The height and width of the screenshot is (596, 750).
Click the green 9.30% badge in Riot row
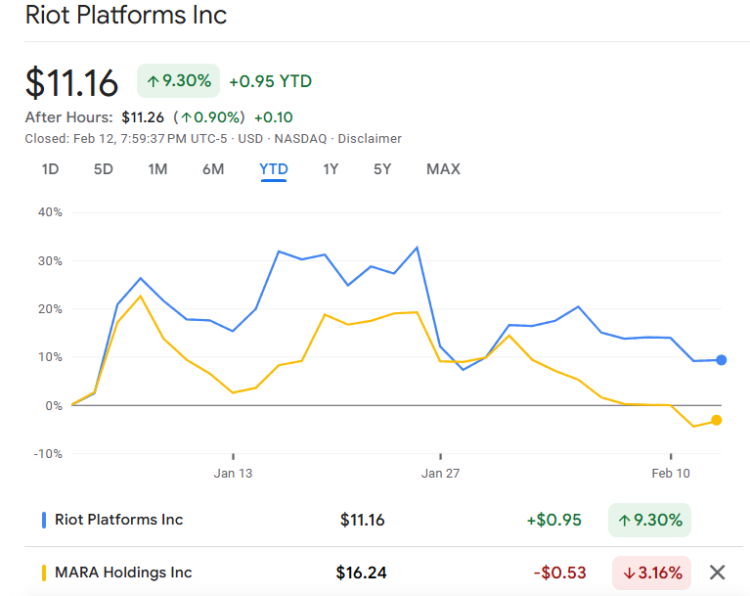pos(649,520)
